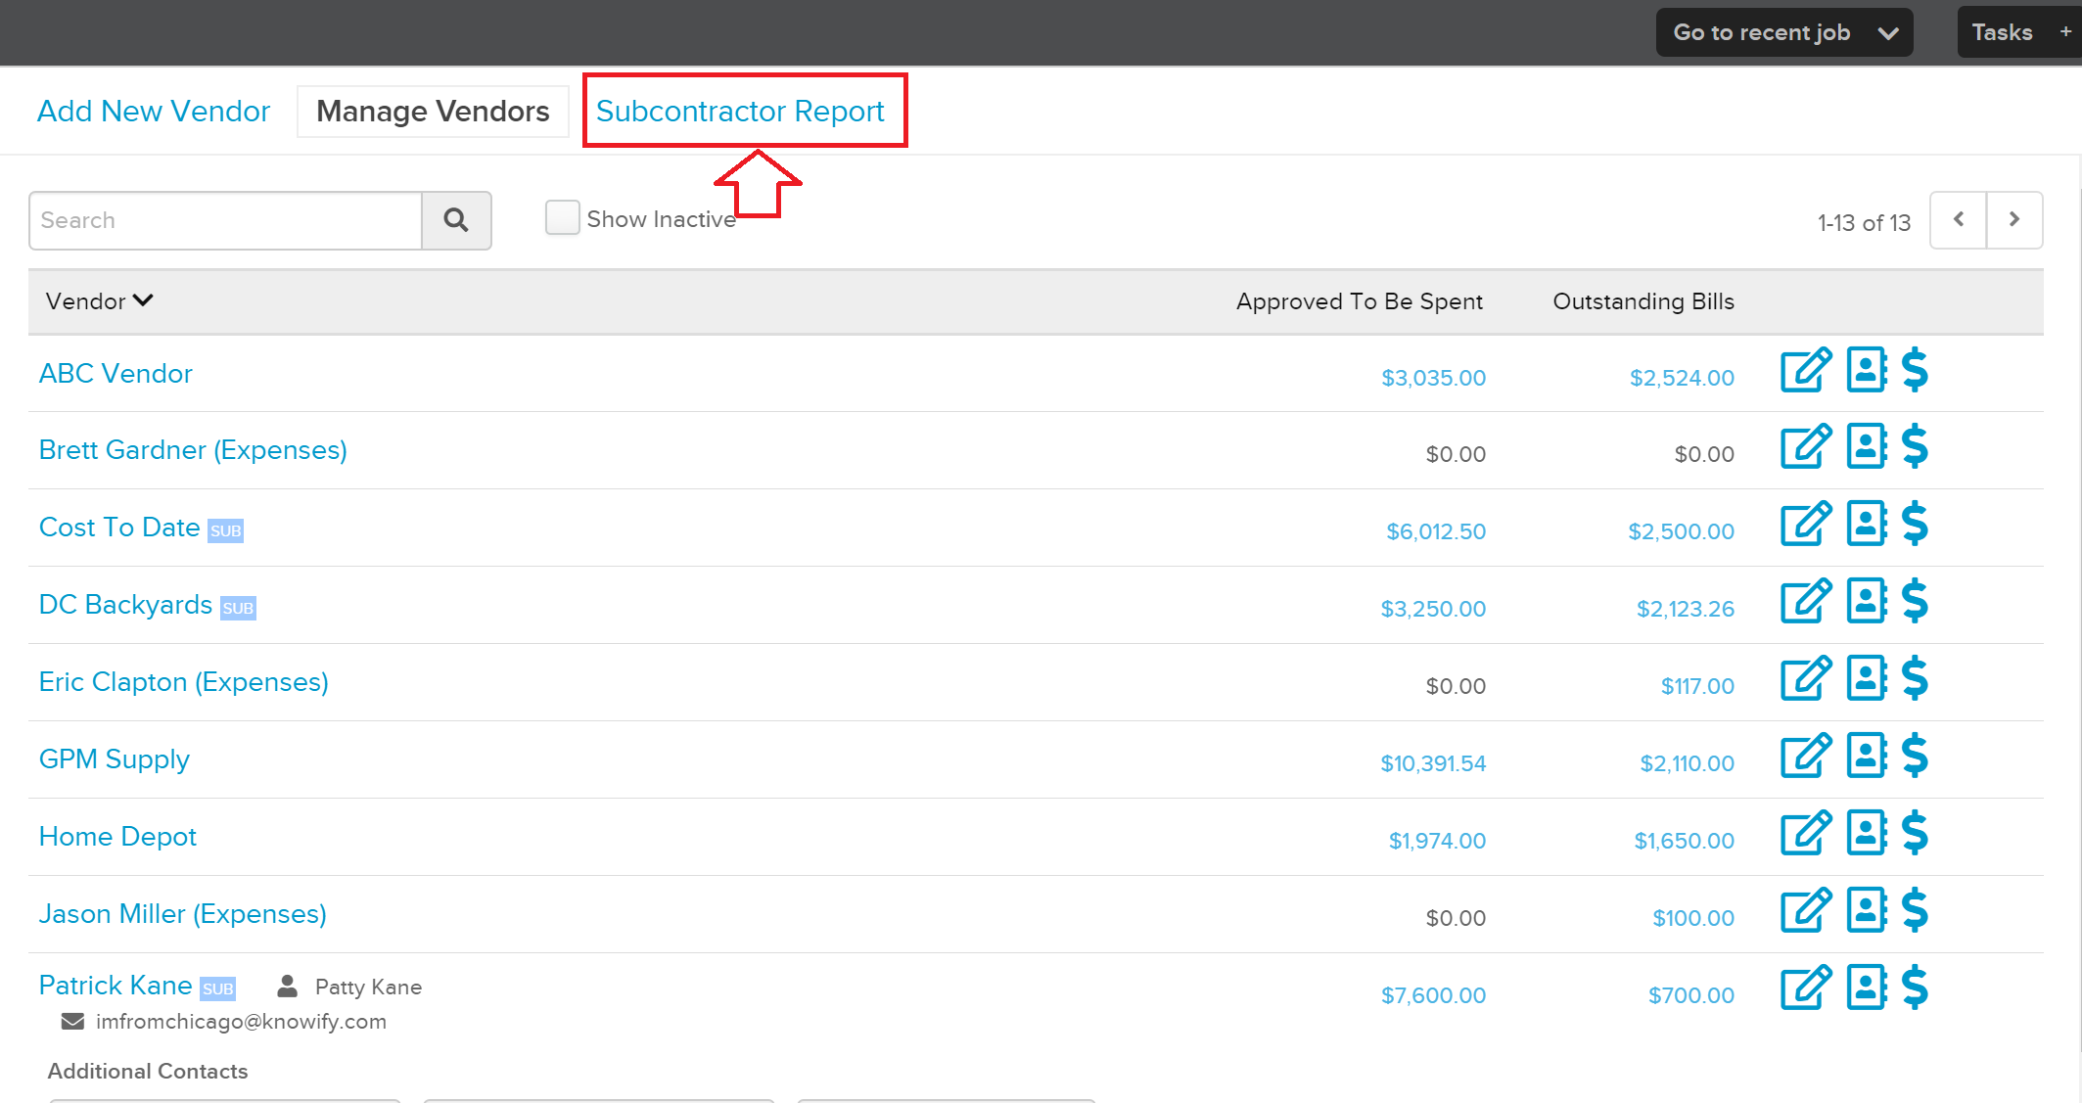Screen dimensions: 2082x1103
Task: Sort by the Vendor column header
Action: [99, 301]
